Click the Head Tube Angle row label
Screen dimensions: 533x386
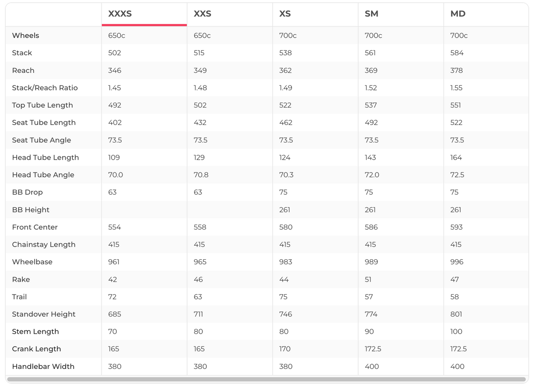(x=43, y=175)
